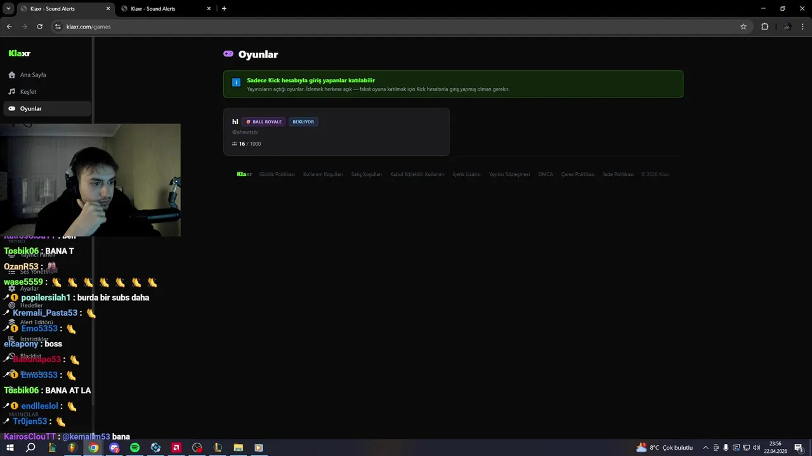Open the Keşfet music note icon
Viewport: 812px width, 456px height.
[x=11, y=92]
